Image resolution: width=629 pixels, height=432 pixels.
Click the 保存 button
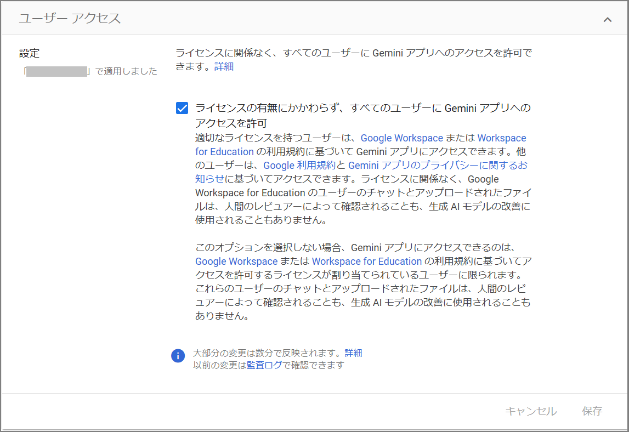pyautogui.click(x=592, y=411)
